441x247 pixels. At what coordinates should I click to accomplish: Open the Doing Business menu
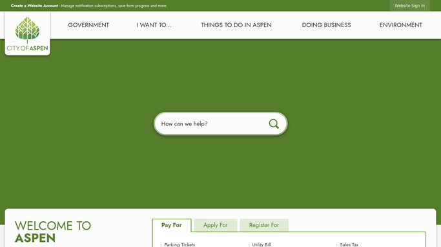coord(326,25)
